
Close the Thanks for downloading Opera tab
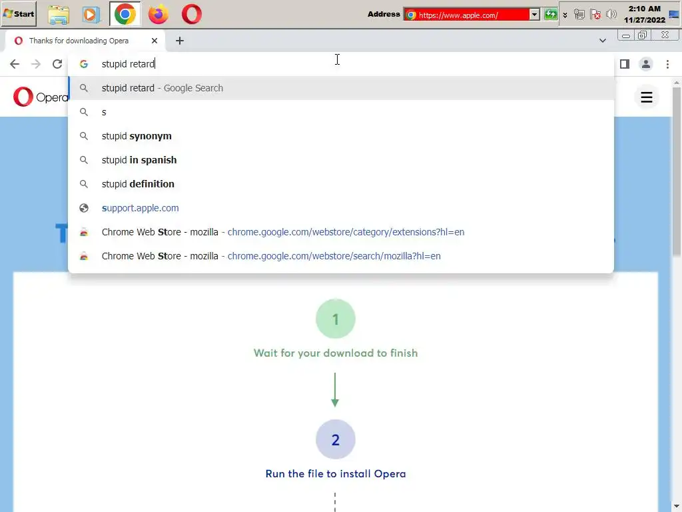tap(155, 41)
